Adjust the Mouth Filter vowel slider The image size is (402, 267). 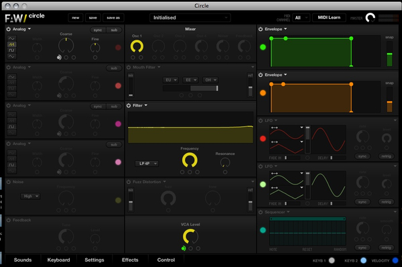[190, 89]
